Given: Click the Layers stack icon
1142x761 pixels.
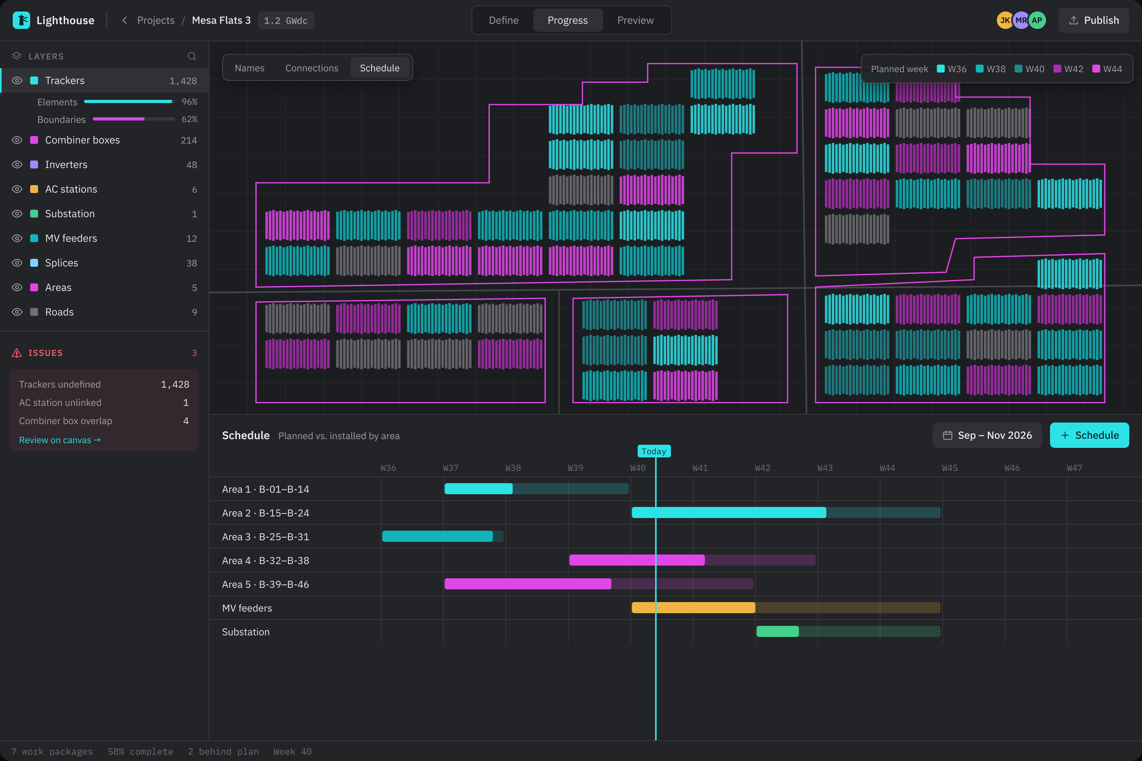Looking at the screenshot, I should pyautogui.click(x=17, y=56).
